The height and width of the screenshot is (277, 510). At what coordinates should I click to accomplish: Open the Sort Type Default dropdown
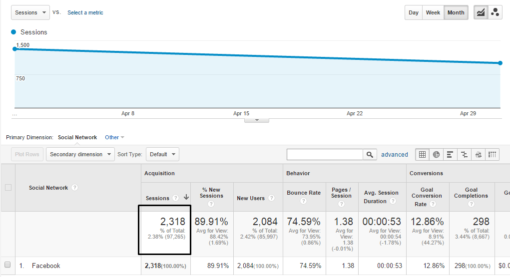[x=162, y=154]
